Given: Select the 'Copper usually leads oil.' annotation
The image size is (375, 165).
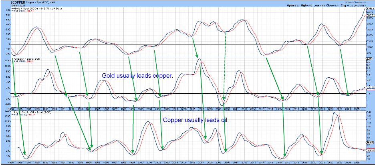Looking at the screenshot, I should click(196, 119).
